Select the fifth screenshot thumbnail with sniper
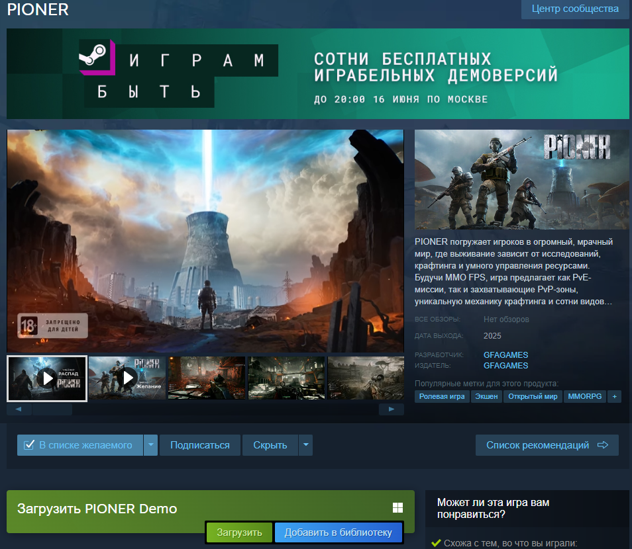Image resolution: width=632 pixels, height=549 pixels. pyautogui.click(x=366, y=378)
